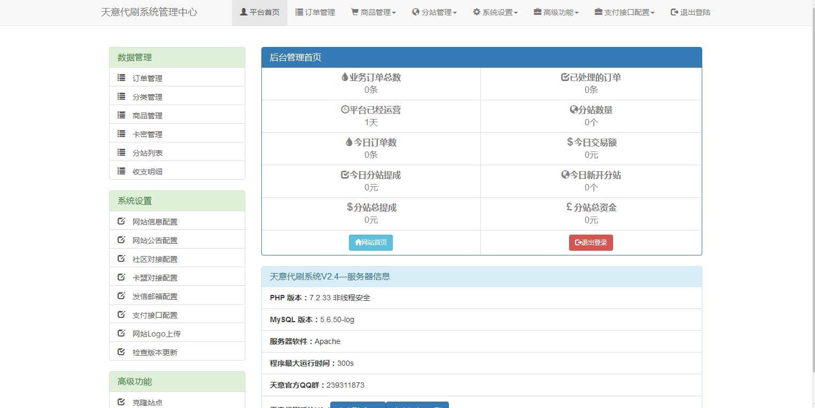Screen dimensions: 815x408
Task: Click the edit icon beside 网站Logo上传
Action: click(x=121, y=333)
